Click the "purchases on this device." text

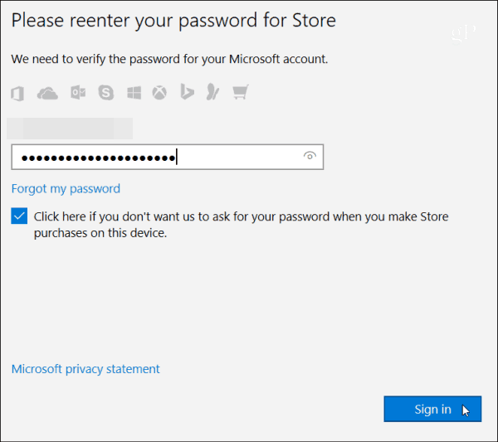click(x=100, y=233)
